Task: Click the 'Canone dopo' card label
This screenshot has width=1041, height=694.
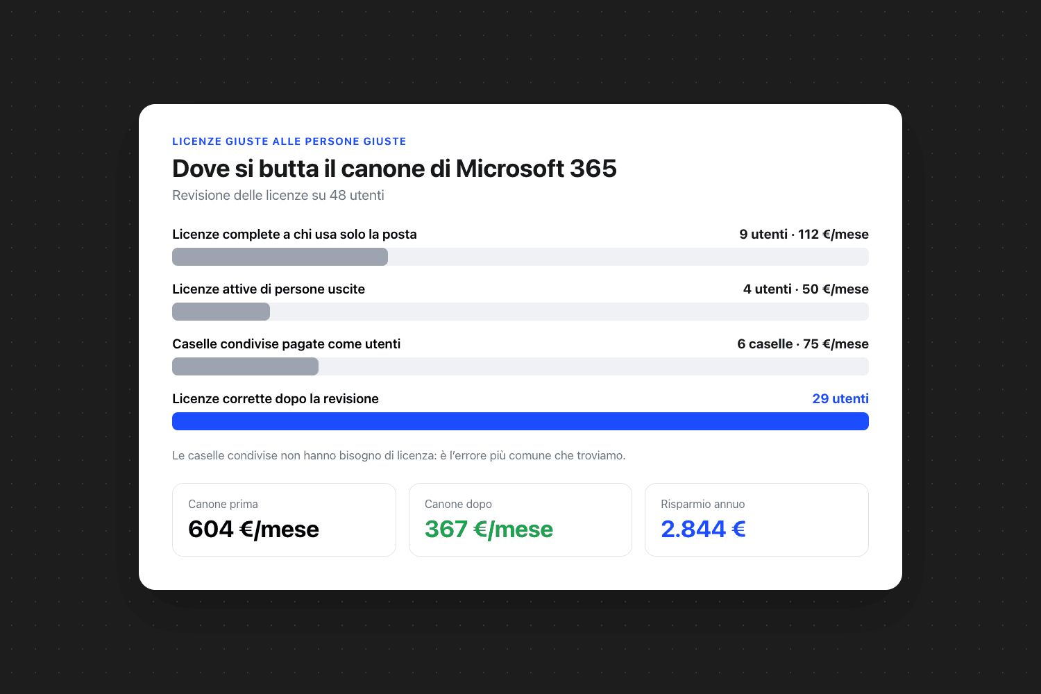Action: pyautogui.click(x=458, y=505)
